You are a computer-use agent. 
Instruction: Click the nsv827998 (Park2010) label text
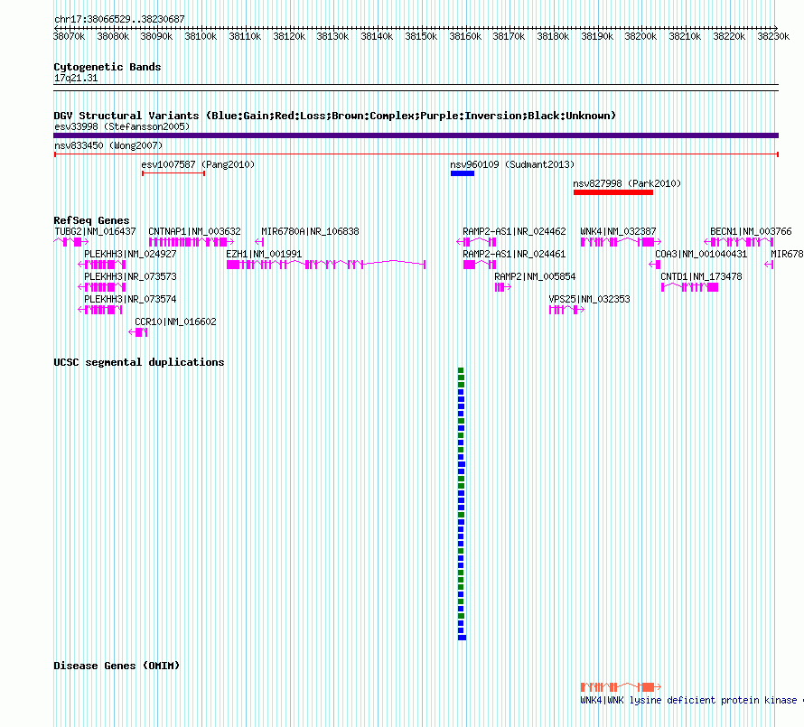(x=627, y=183)
